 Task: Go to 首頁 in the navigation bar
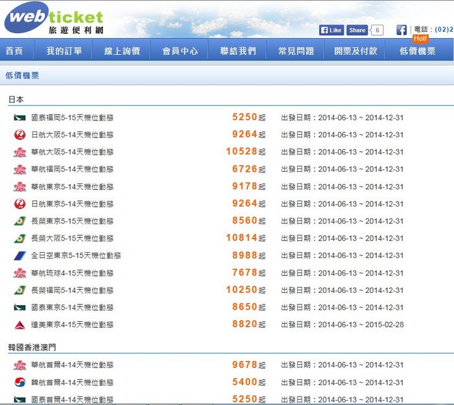click(14, 51)
